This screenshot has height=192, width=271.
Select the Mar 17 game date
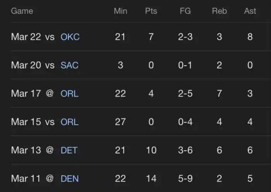(x=26, y=93)
